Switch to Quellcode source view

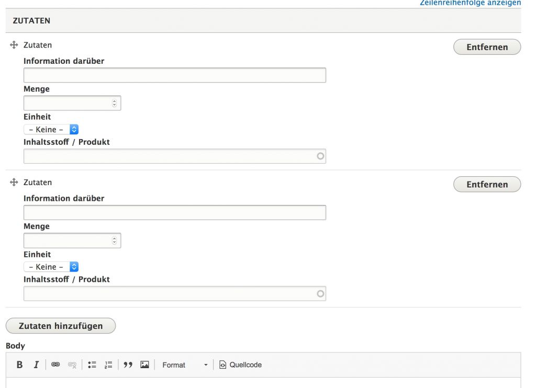[x=240, y=365]
